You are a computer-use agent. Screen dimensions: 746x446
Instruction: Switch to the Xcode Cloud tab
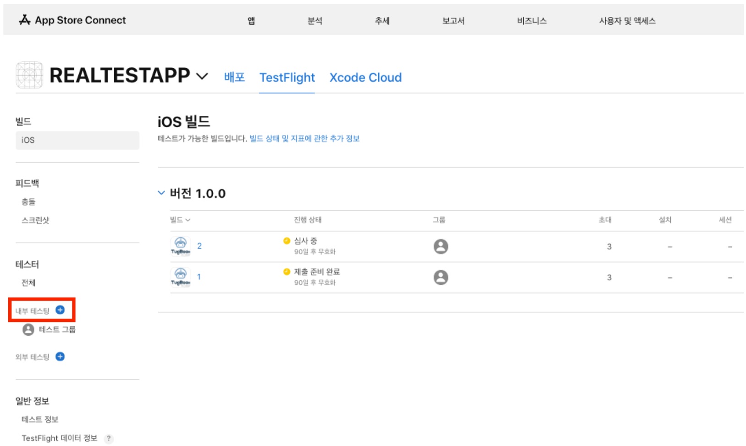tap(365, 77)
